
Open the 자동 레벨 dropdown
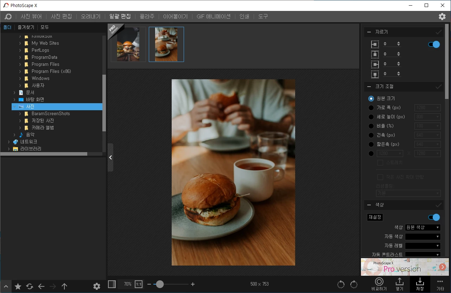[x=423, y=246]
